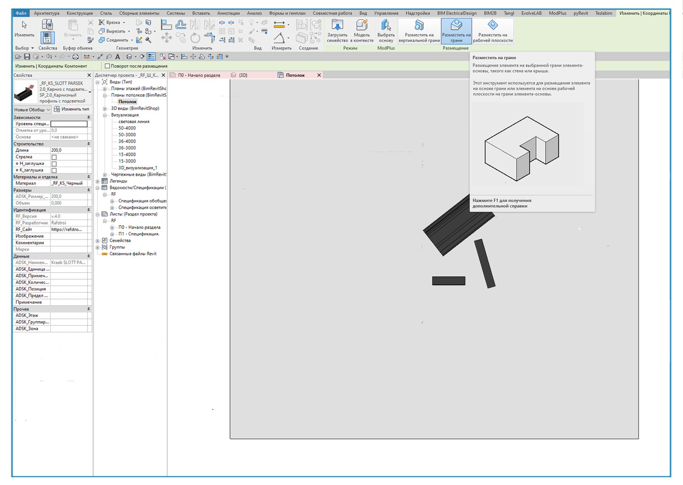This screenshot has height=485, width=683.
Task: Click the Save icon in quick access toolbar
Action: 26,57
